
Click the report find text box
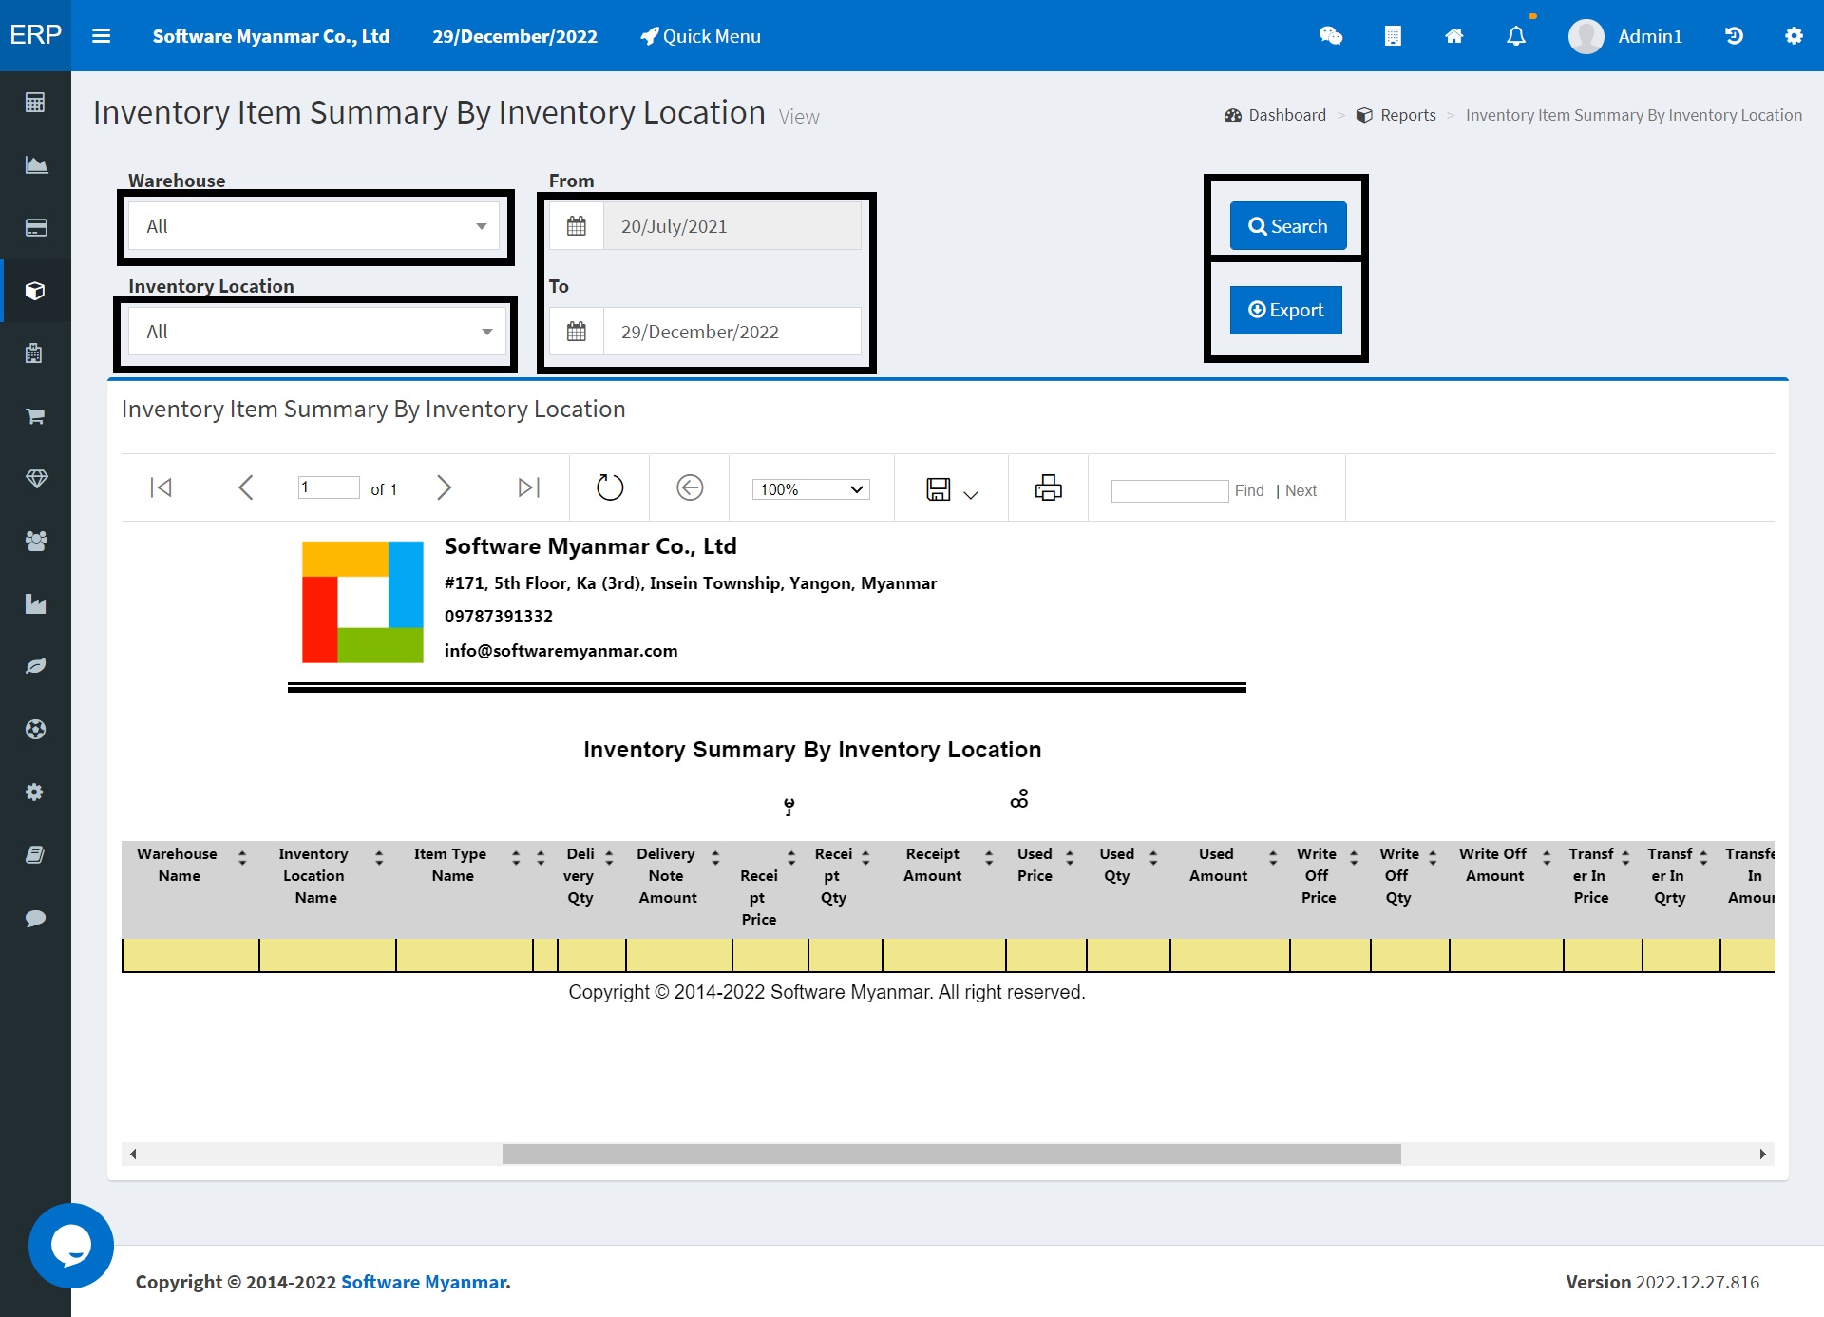pyautogui.click(x=1169, y=490)
